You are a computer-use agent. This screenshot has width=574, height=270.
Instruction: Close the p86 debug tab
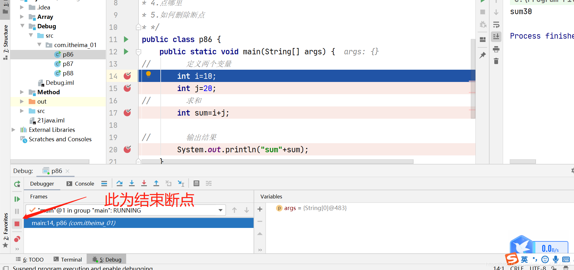(67, 171)
